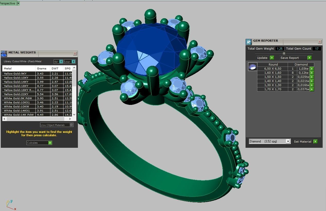Click green arrow beside 1,60 X 1,60 row

312,73
